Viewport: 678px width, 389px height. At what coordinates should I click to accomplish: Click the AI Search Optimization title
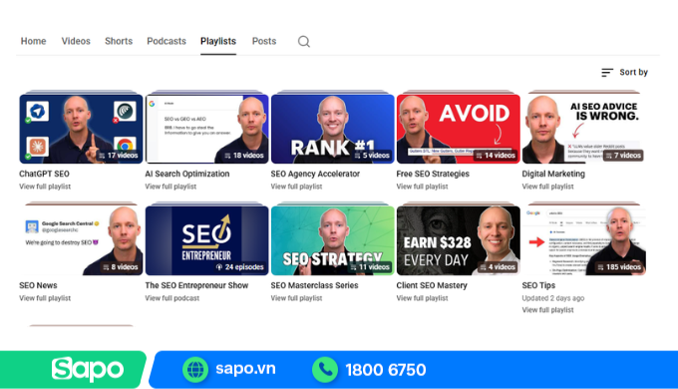tap(187, 174)
